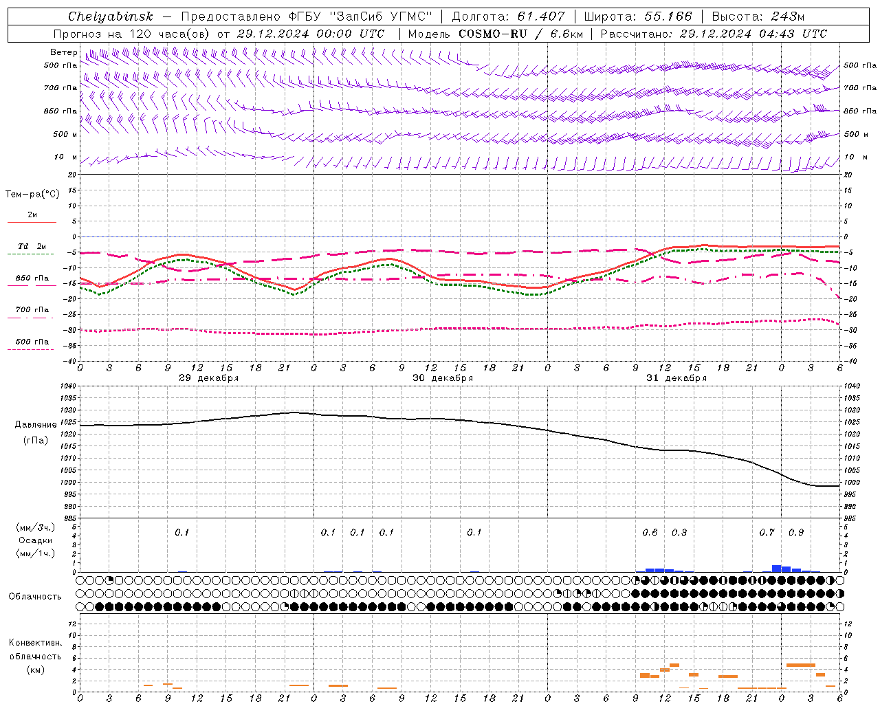Click the '(км)' unit under convective cloudiness
880x704 pixels.
[36, 670]
